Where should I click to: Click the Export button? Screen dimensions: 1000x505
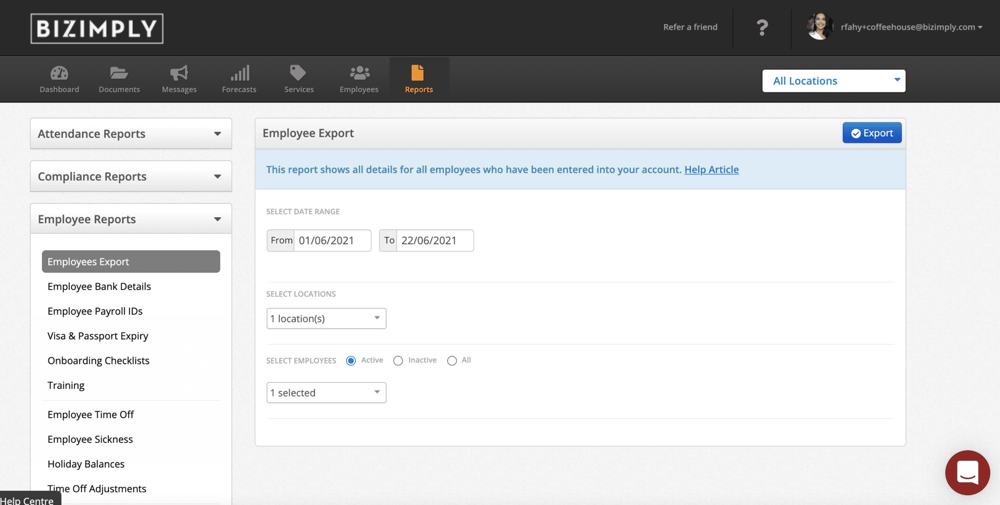[x=872, y=132]
